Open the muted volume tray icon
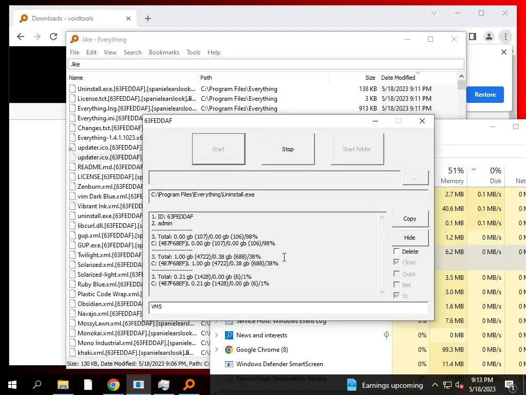 [460, 385]
